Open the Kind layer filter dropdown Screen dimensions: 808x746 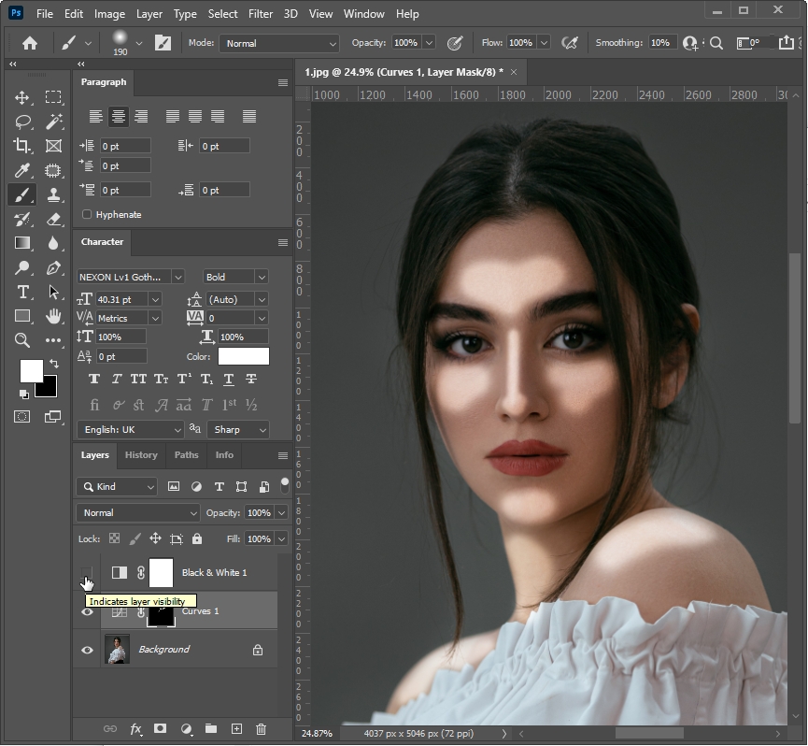(x=117, y=487)
